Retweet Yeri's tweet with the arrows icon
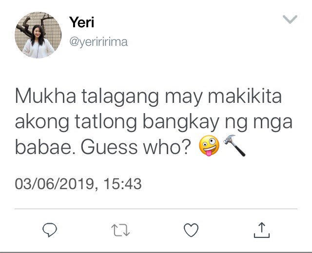 tap(120, 230)
